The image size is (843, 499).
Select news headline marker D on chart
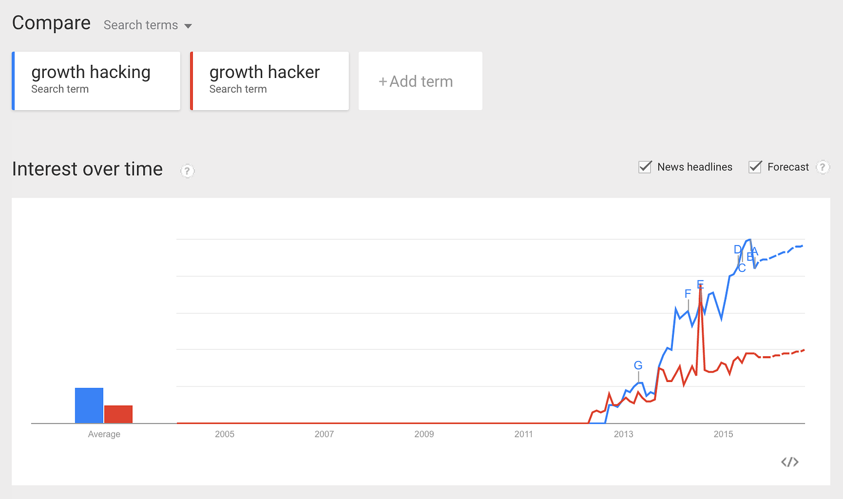pyautogui.click(x=738, y=249)
